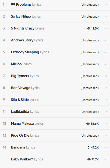This screenshot has height=168, width=110.
Task: Expand the Bon Voyage chevron arrow
Action: coord(106,88)
